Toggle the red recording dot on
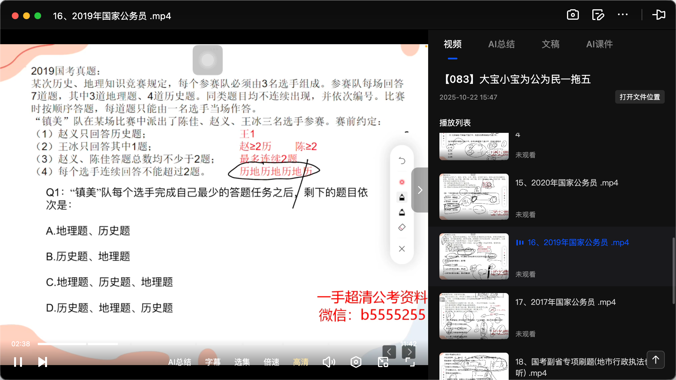The height and width of the screenshot is (380, 676). (402, 182)
